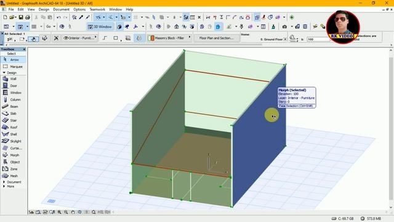The width and height of the screenshot is (394, 222).
Task: Select the Roof tool
Action: (13, 127)
